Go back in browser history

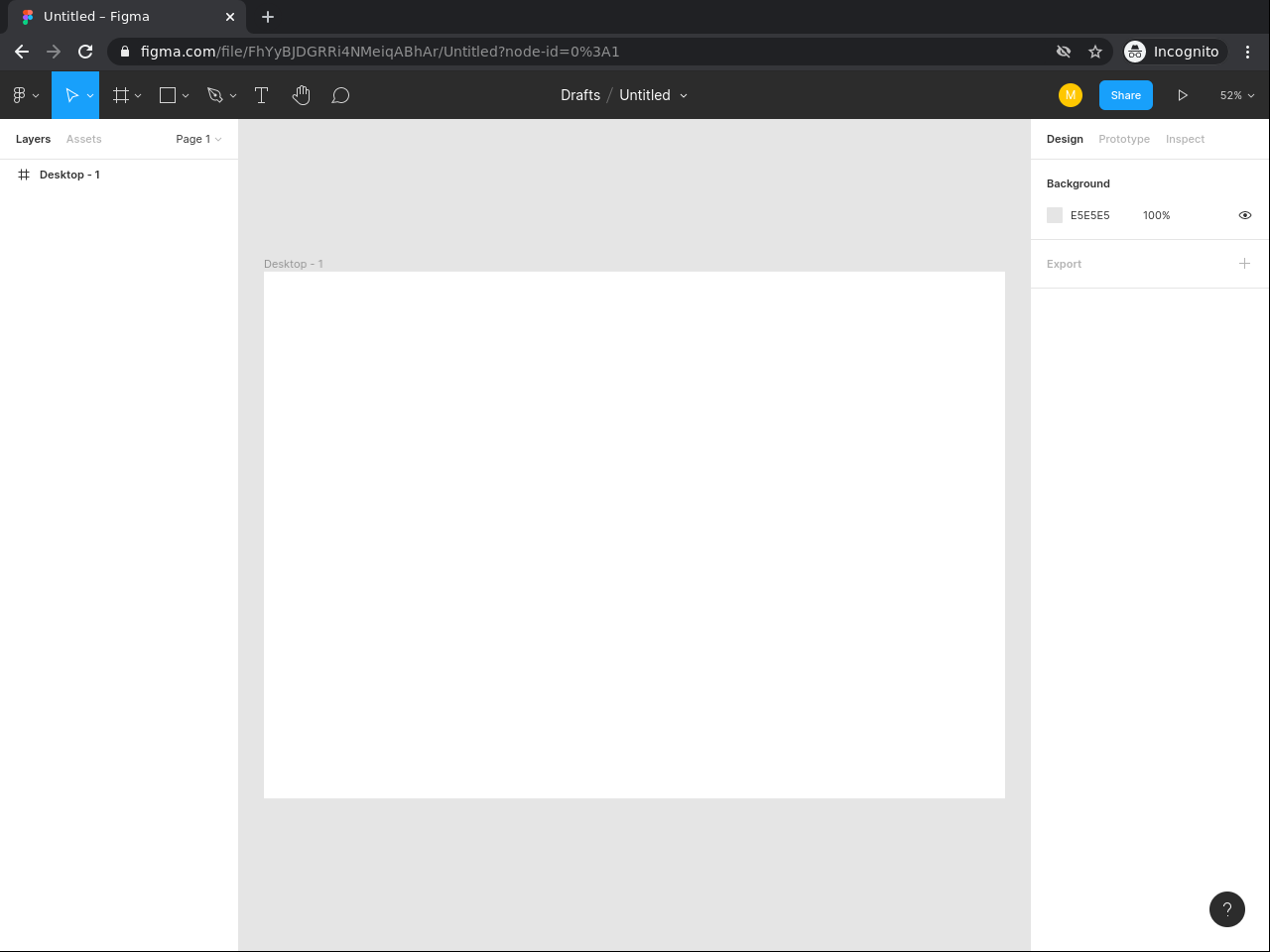pos(22,52)
